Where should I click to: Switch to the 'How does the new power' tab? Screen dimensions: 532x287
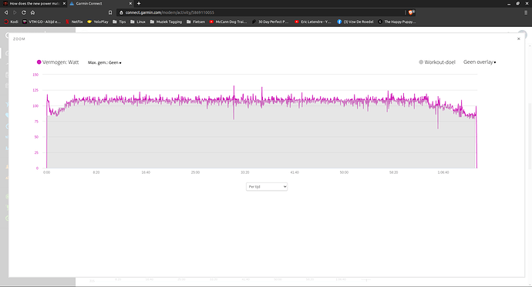(34, 3)
